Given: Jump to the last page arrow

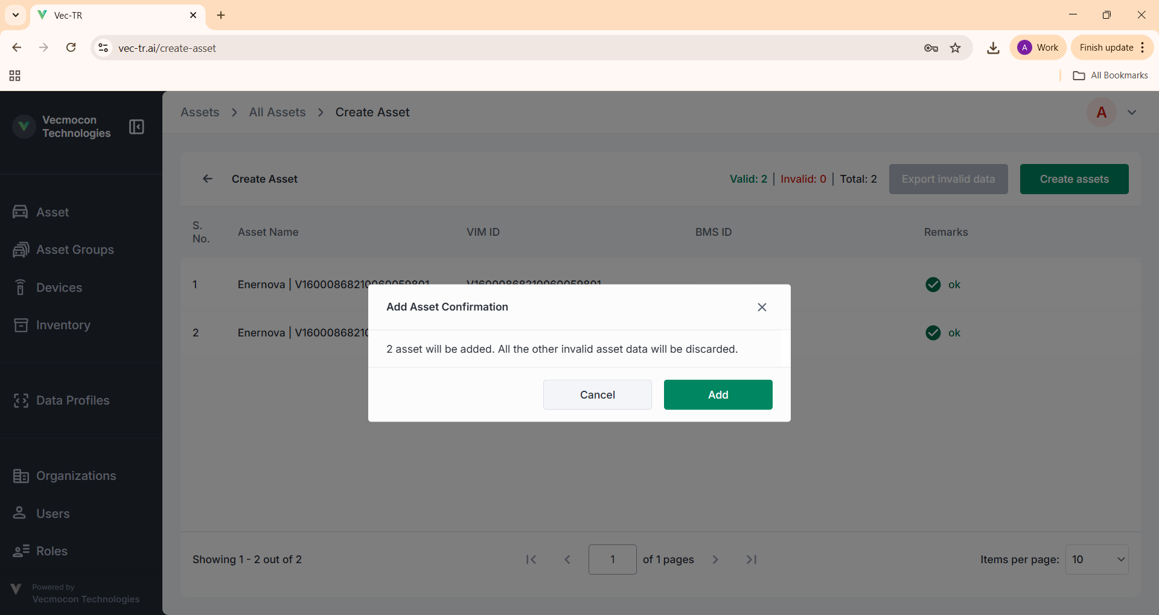Looking at the screenshot, I should point(752,560).
